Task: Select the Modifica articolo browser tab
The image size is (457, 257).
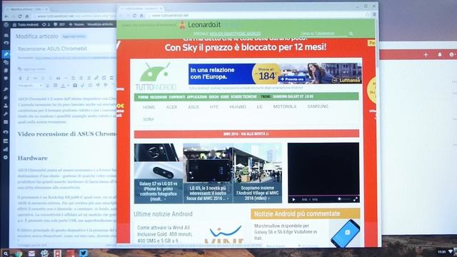Action: (27, 9)
